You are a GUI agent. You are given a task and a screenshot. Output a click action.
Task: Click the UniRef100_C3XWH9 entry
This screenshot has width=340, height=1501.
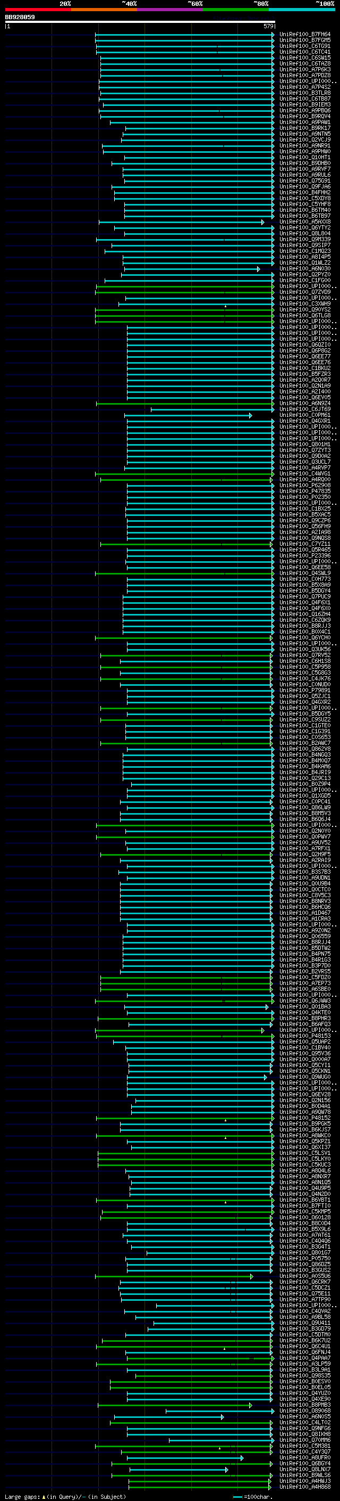coord(305,304)
